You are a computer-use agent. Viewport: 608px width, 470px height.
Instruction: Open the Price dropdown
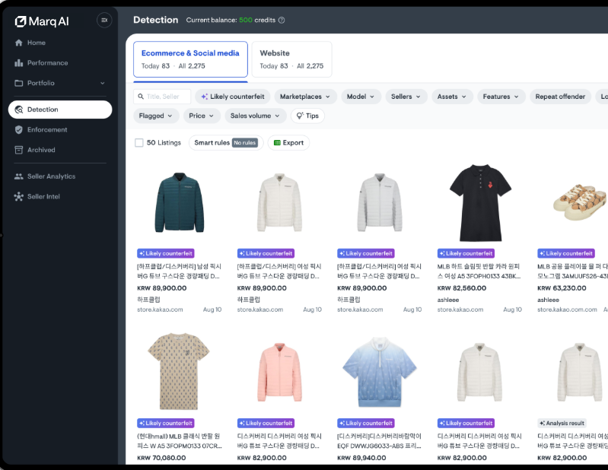coord(201,116)
